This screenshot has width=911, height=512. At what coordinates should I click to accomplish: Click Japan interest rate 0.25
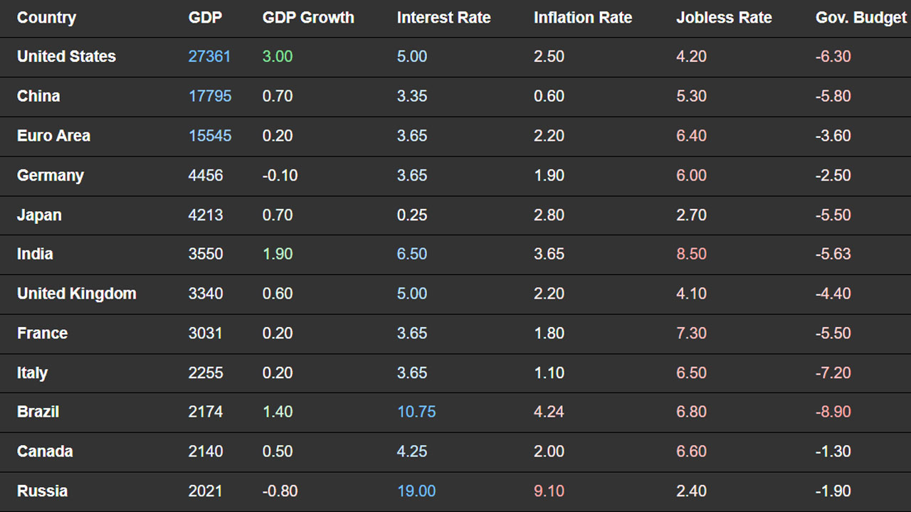[x=412, y=215]
